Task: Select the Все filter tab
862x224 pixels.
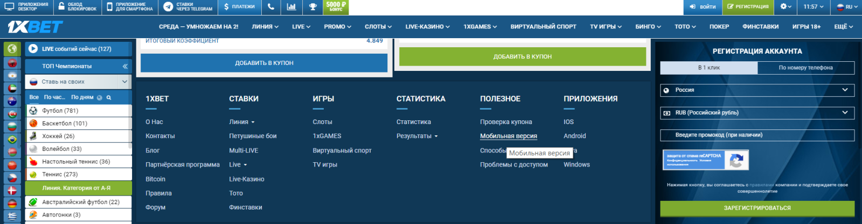Action: pos(34,97)
